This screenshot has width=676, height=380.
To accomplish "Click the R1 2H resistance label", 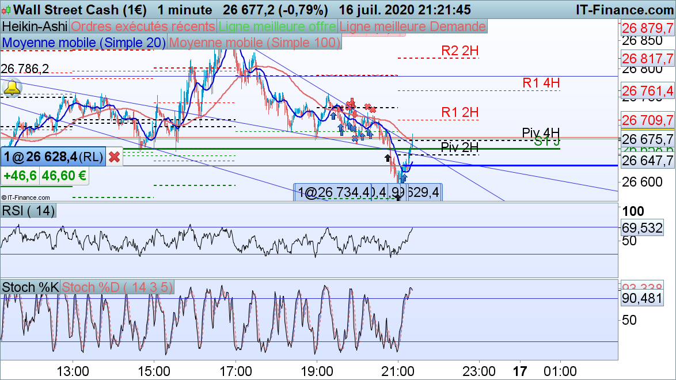I will pos(460,113).
